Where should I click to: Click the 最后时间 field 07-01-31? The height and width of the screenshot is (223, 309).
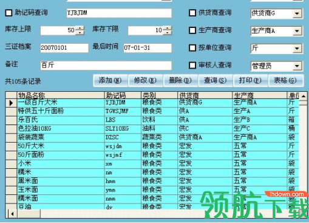pos(148,48)
